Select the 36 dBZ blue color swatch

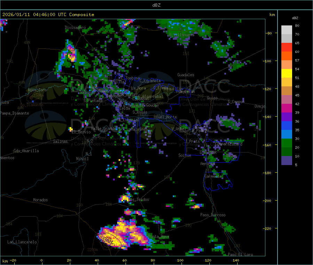tap(287, 125)
